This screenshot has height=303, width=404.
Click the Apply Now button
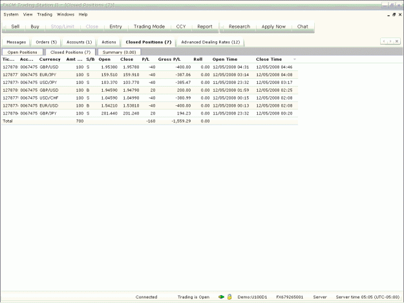coord(273,26)
